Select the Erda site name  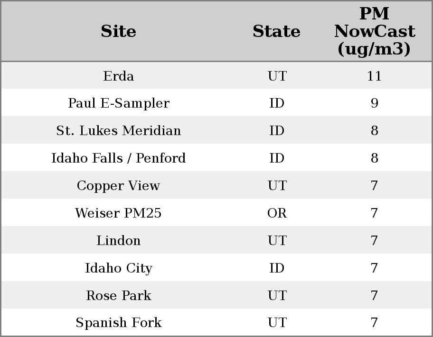(119, 76)
